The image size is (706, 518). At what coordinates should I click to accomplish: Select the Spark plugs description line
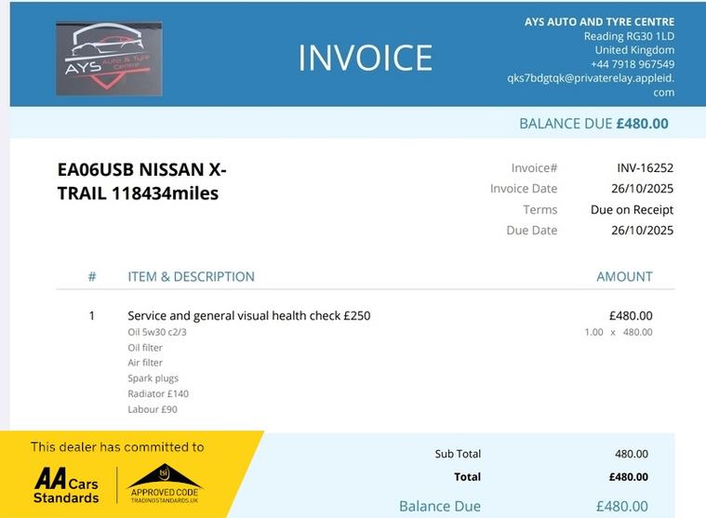click(x=153, y=379)
